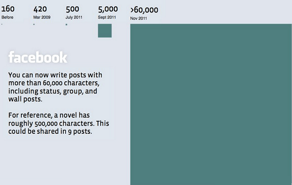
Task: Select the Mar 2009 date label
Action: (42, 18)
